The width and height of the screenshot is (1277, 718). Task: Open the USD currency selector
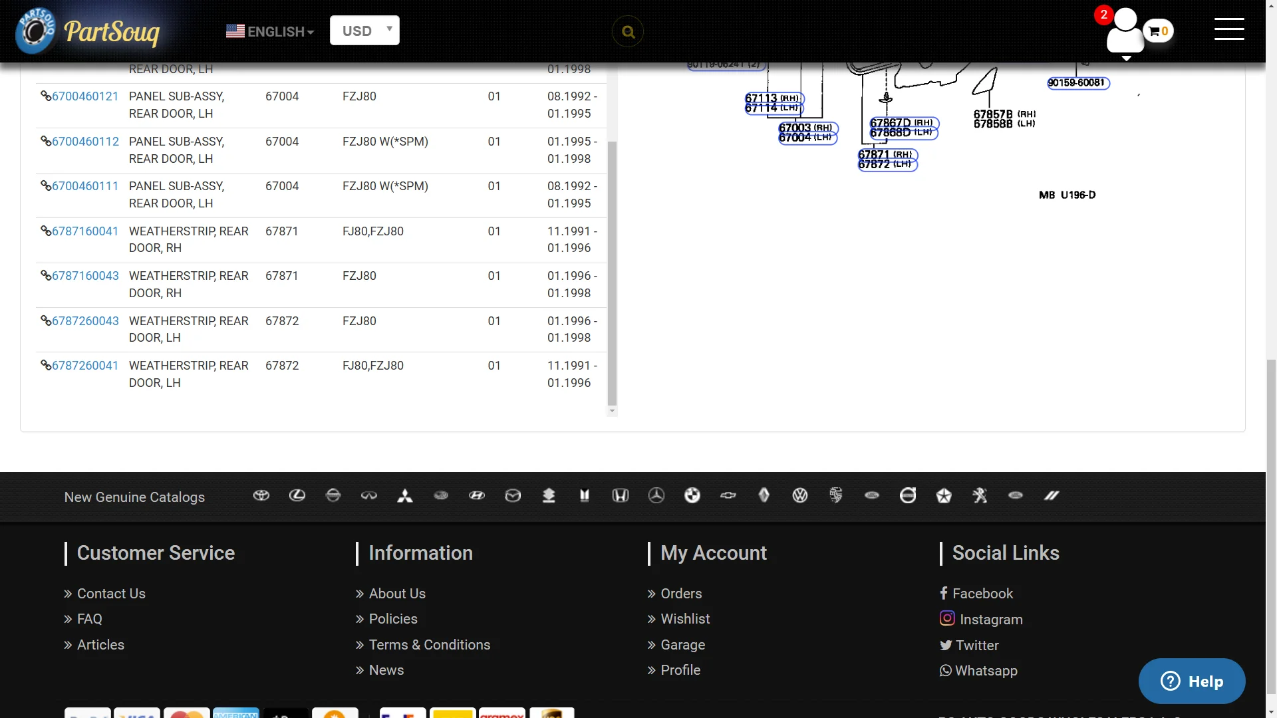click(364, 31)
